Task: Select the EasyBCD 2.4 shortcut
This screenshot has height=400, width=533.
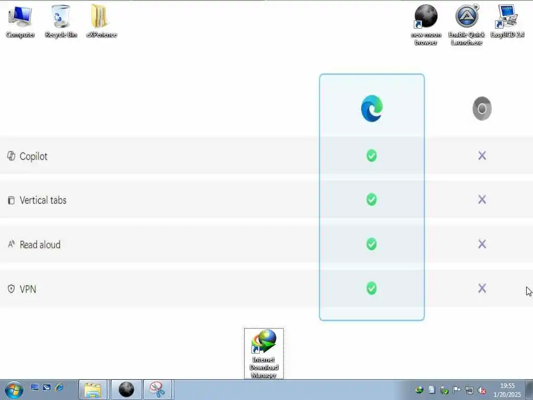Action: coord(507,21)
